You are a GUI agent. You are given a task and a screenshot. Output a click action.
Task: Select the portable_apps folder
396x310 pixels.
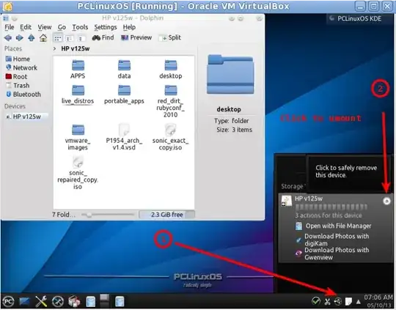click(124, 95)
